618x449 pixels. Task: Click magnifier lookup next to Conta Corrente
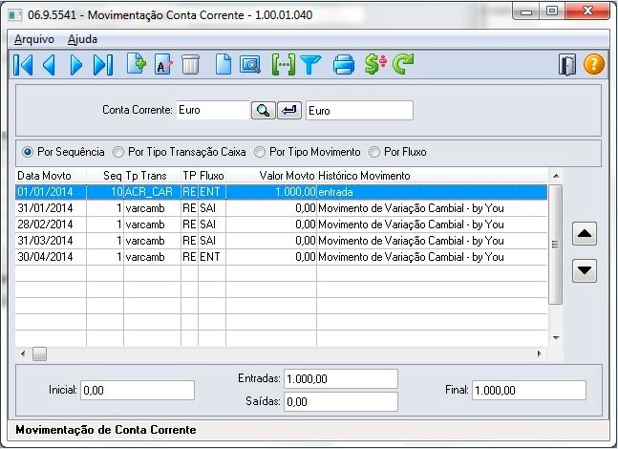click(x=264, y=111)
